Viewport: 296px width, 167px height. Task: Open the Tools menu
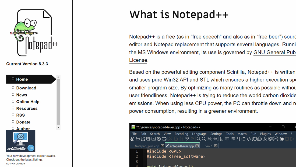point(230,134)
